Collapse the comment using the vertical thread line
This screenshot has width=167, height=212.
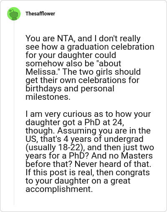pyautogui.click(x=14, y=113)
